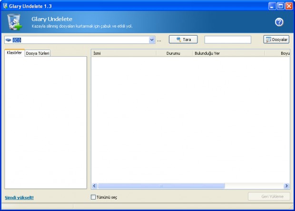Click the horizontal scrollbar thumb
This screenshot has height=211, width=295.
[161, 186]
